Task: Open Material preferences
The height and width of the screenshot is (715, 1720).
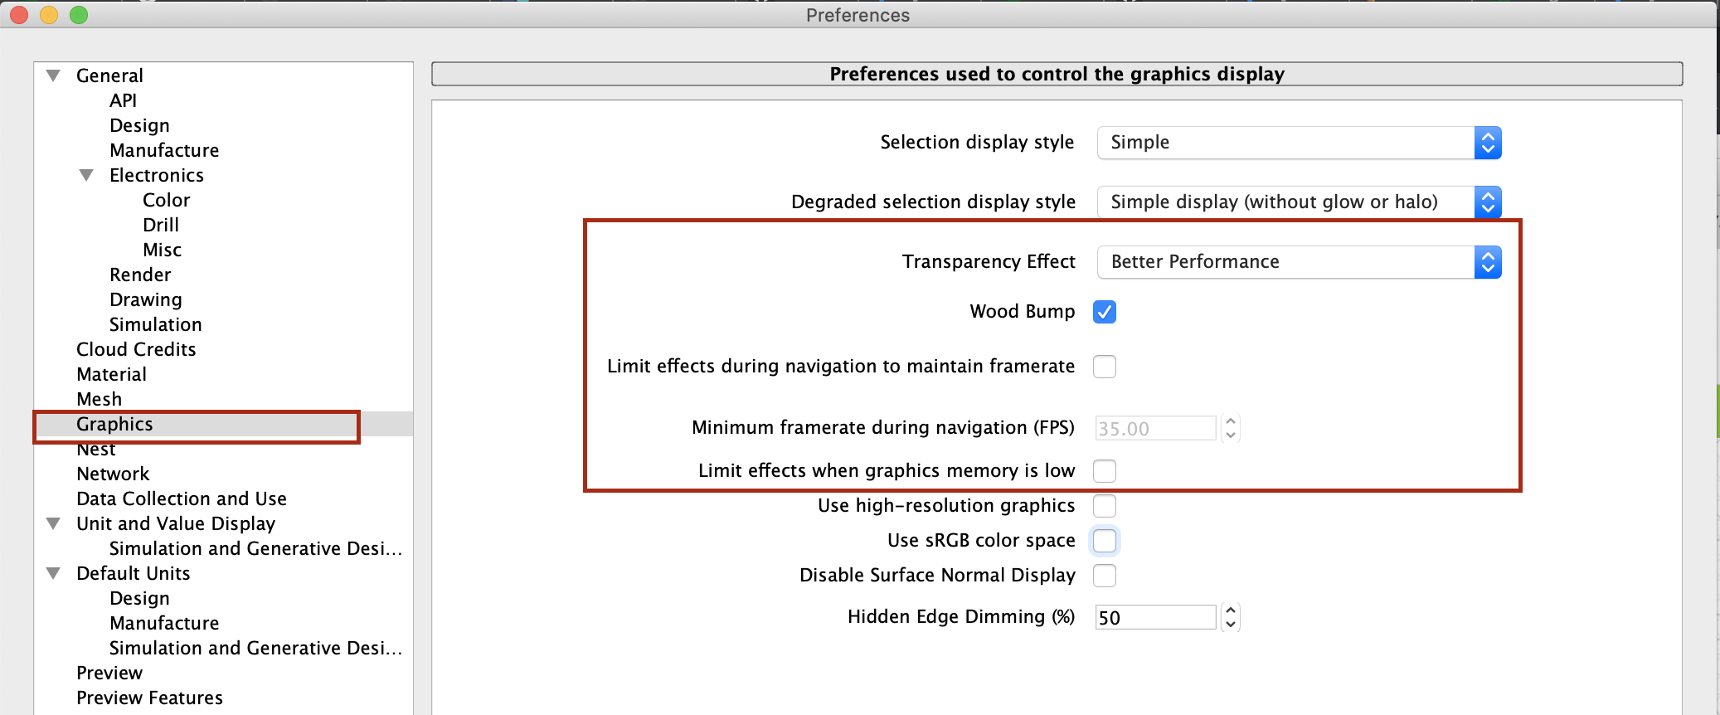Action: [111, 374]
